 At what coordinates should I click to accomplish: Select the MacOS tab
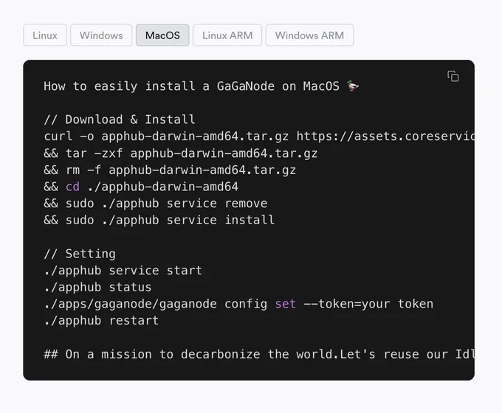pos(162,35)
